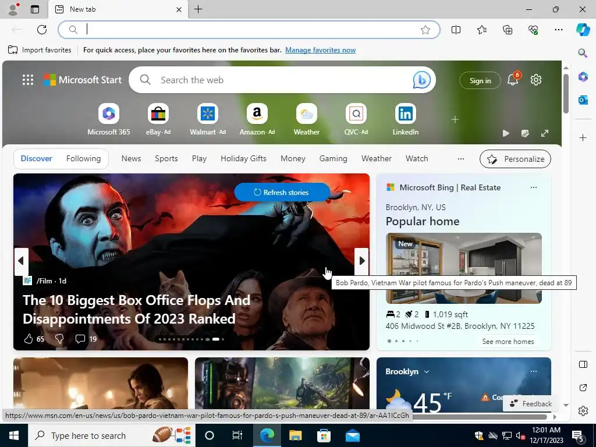Click the Sign in button
This screenshot has height=447, width=596.
pyautogui.click(x=480, y=80)
